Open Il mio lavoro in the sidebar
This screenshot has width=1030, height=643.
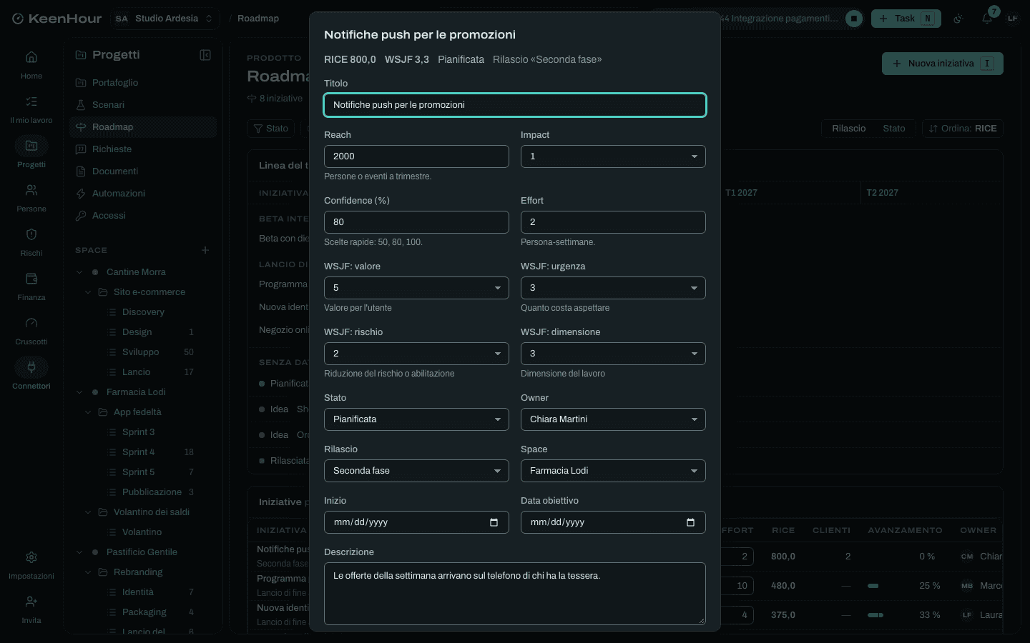pyautogui.click(x=31, y=109)
